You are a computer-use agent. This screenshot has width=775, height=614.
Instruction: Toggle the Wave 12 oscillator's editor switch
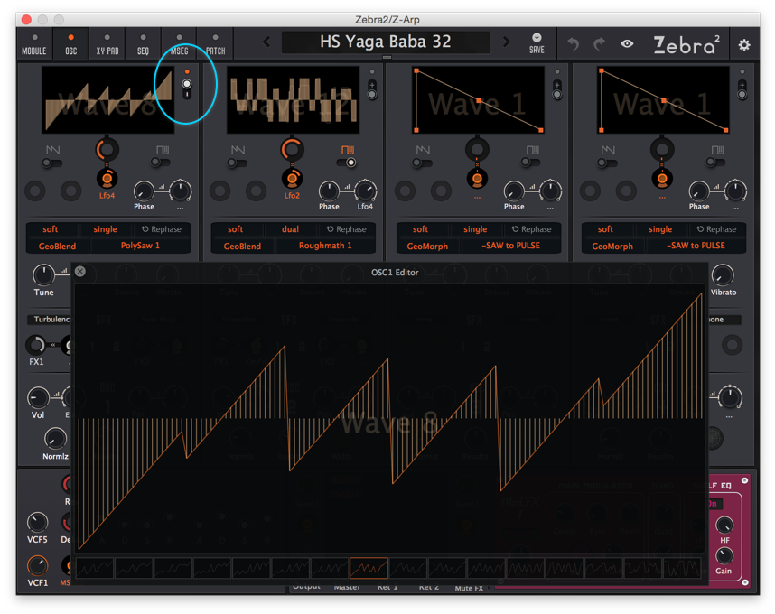[372, 89]
